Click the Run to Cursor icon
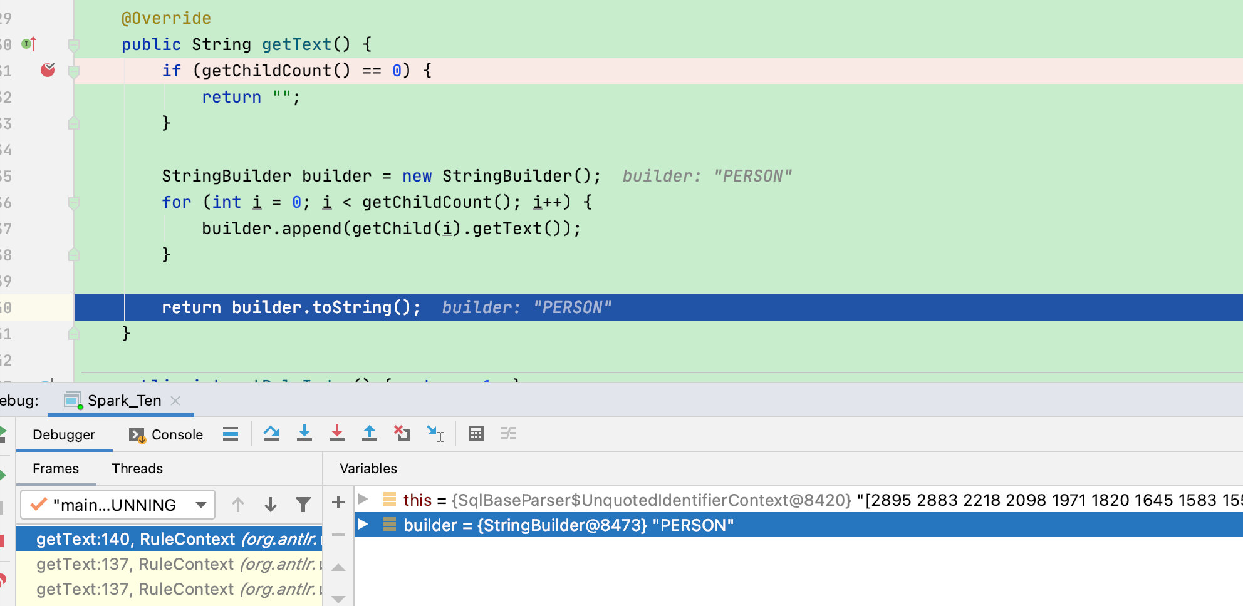Screen dimensions: 1243x606 pyautogui.click(x=435, y=433)
